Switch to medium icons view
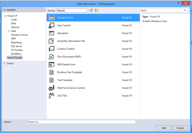The height and width of the screenshot is (133, 192). click(x=91, y=10)
